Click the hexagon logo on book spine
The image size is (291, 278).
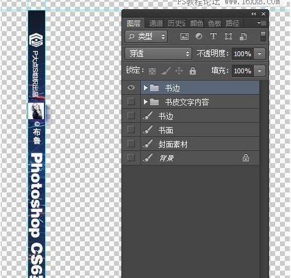click(36, 40)
